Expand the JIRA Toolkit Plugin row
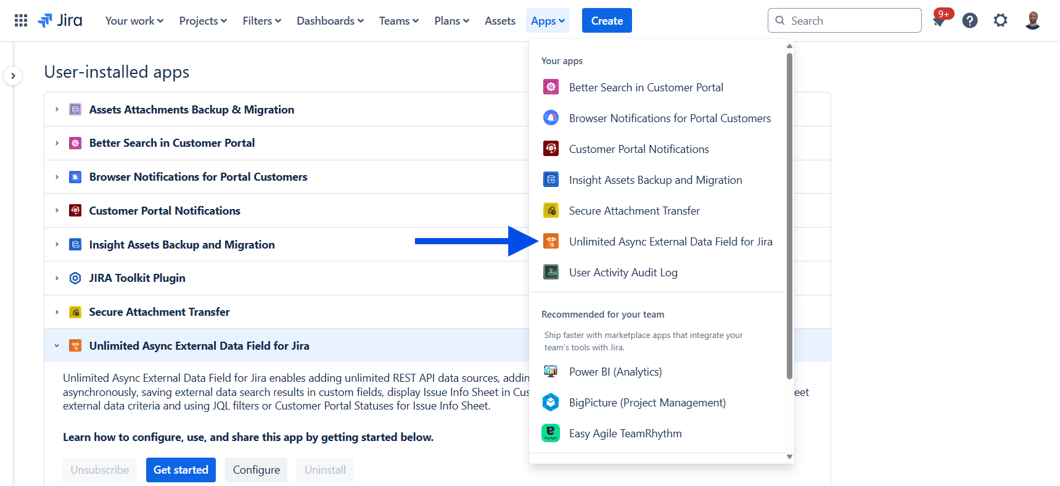This screenshot has width=1060, height=486. pos(57,278)
